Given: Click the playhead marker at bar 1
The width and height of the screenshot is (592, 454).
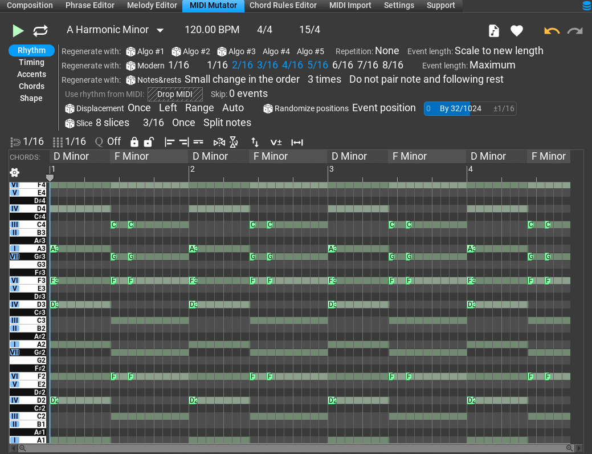Looking at the screenshot, I should 50,177.
